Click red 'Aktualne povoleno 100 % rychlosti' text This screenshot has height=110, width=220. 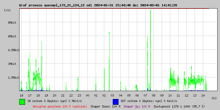pos(60,106)
